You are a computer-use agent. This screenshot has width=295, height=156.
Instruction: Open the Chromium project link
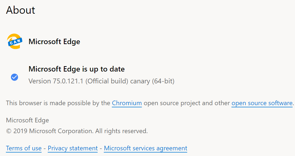point(127,103)
